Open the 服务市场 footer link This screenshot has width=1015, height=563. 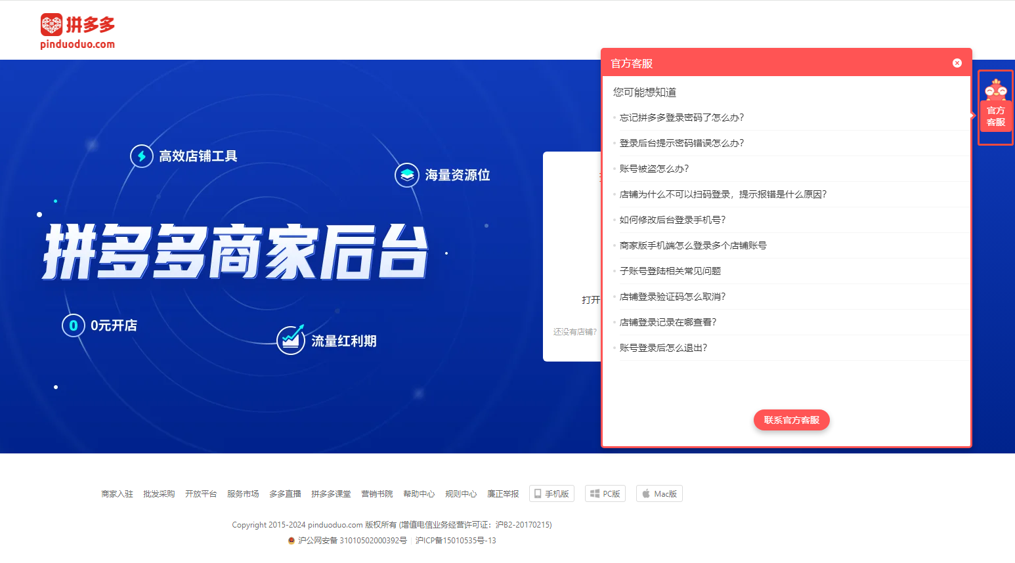[243, 494]
